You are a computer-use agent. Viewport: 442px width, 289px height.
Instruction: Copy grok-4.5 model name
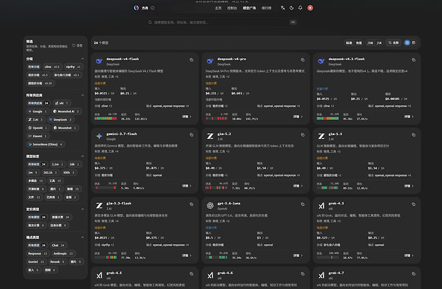point(192,274)
